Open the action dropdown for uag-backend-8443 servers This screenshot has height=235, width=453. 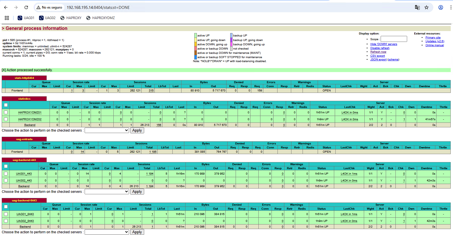coord(107,232)
